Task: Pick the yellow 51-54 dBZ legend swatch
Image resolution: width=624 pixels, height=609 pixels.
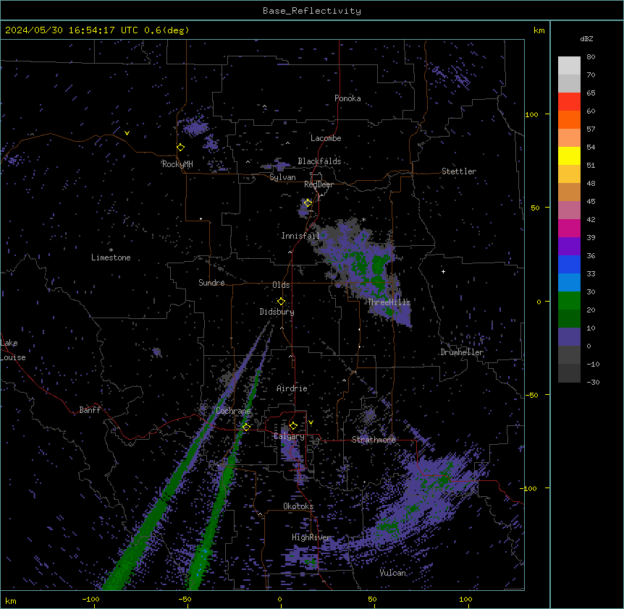Action: click(569, 156)
